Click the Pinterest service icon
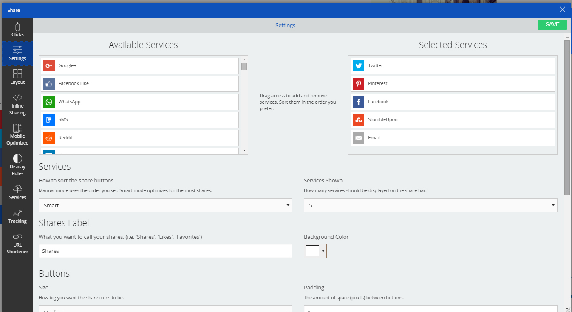This screenshot has height=312, width=572. click(358, 84)
